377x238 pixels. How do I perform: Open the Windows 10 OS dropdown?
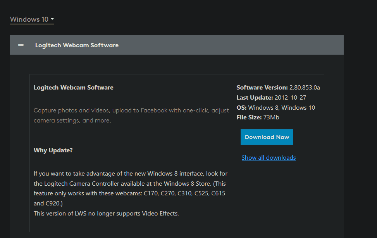(x=32, y=19)
